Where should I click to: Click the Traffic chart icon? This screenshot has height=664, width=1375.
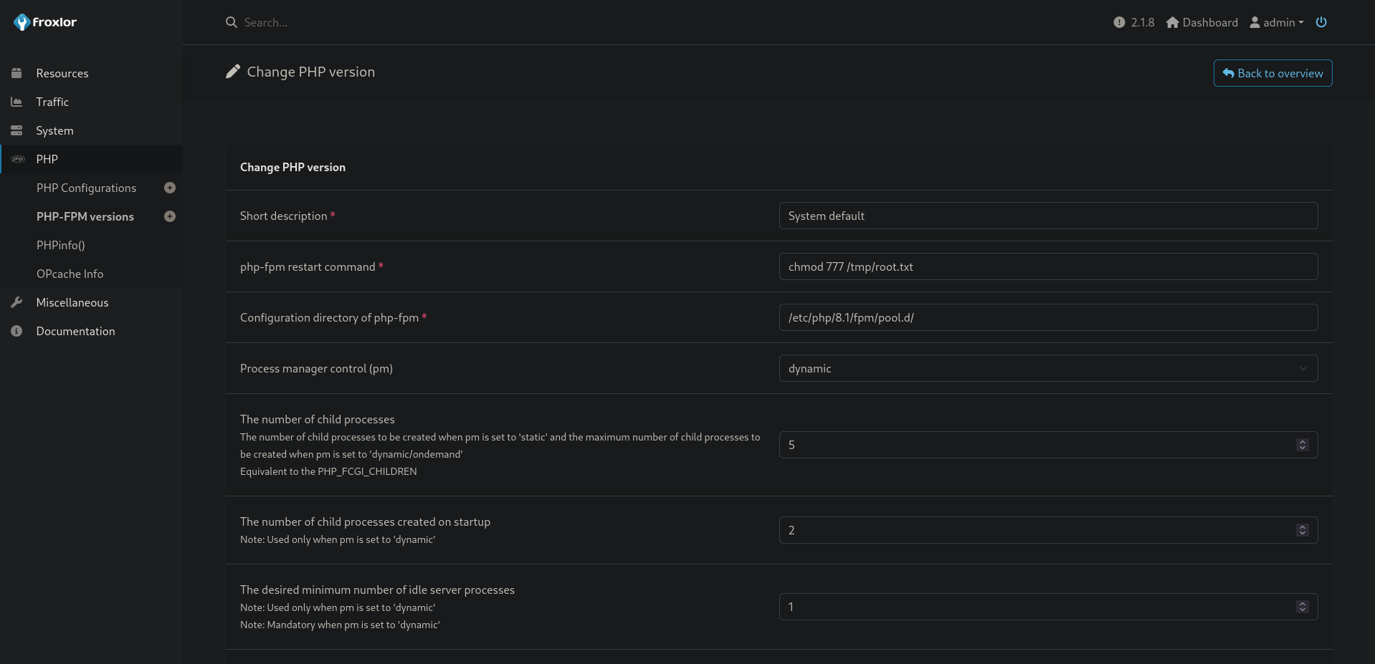coord(16,102)
